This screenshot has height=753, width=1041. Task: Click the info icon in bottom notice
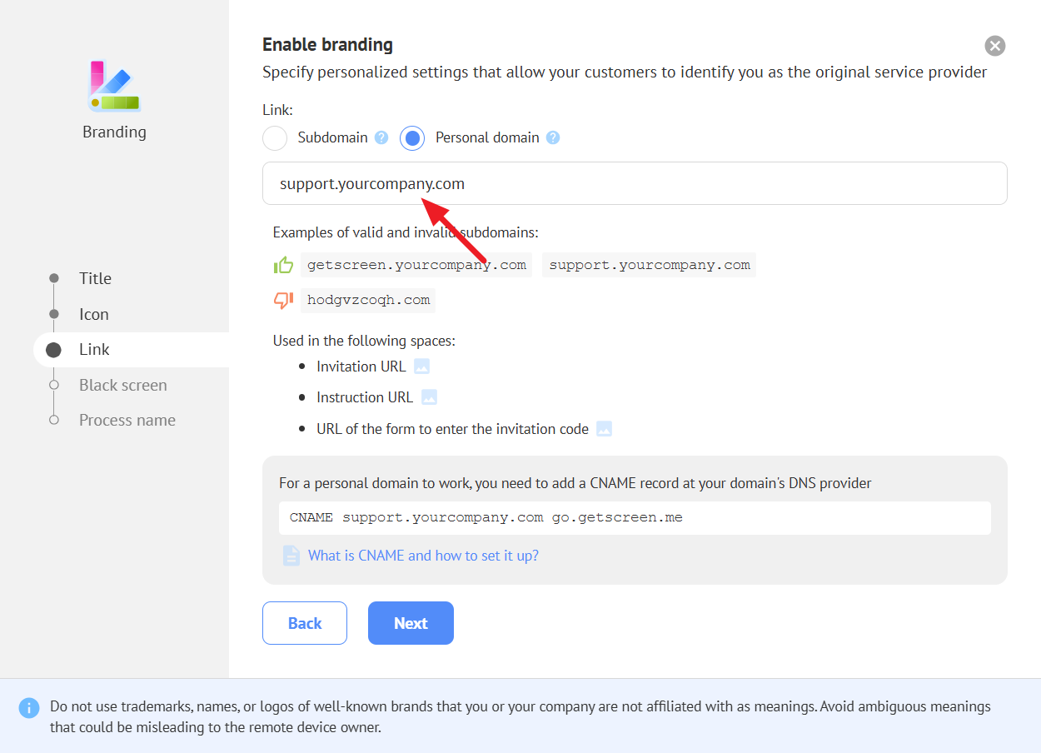point(29,708)
